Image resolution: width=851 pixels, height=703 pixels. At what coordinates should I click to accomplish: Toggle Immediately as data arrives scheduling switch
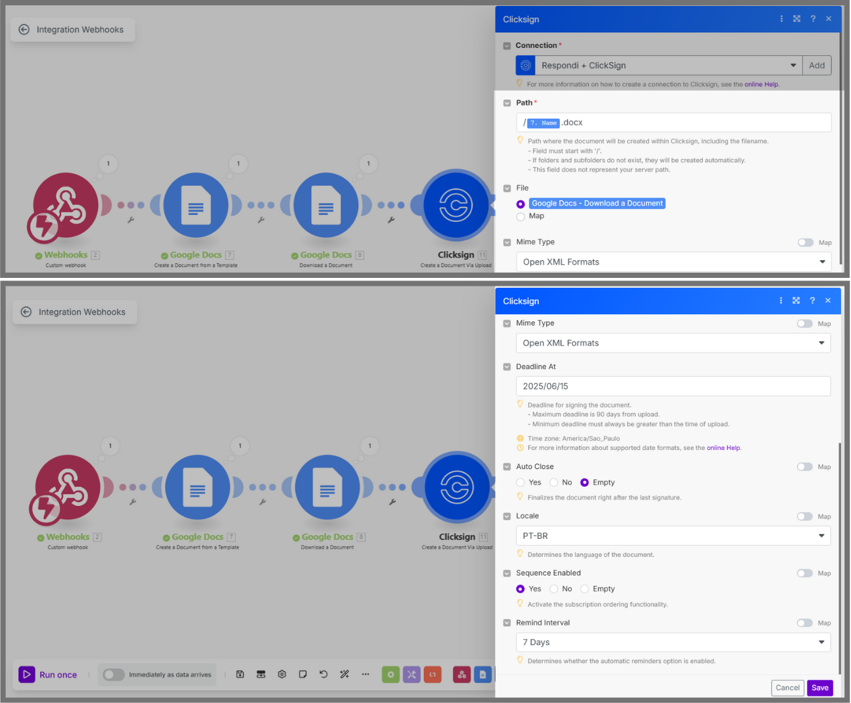pos(114,674)
